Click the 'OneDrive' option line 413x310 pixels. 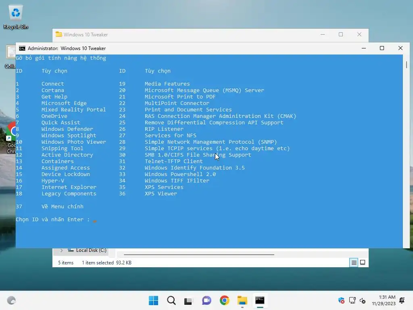click(x=54, y=116)
